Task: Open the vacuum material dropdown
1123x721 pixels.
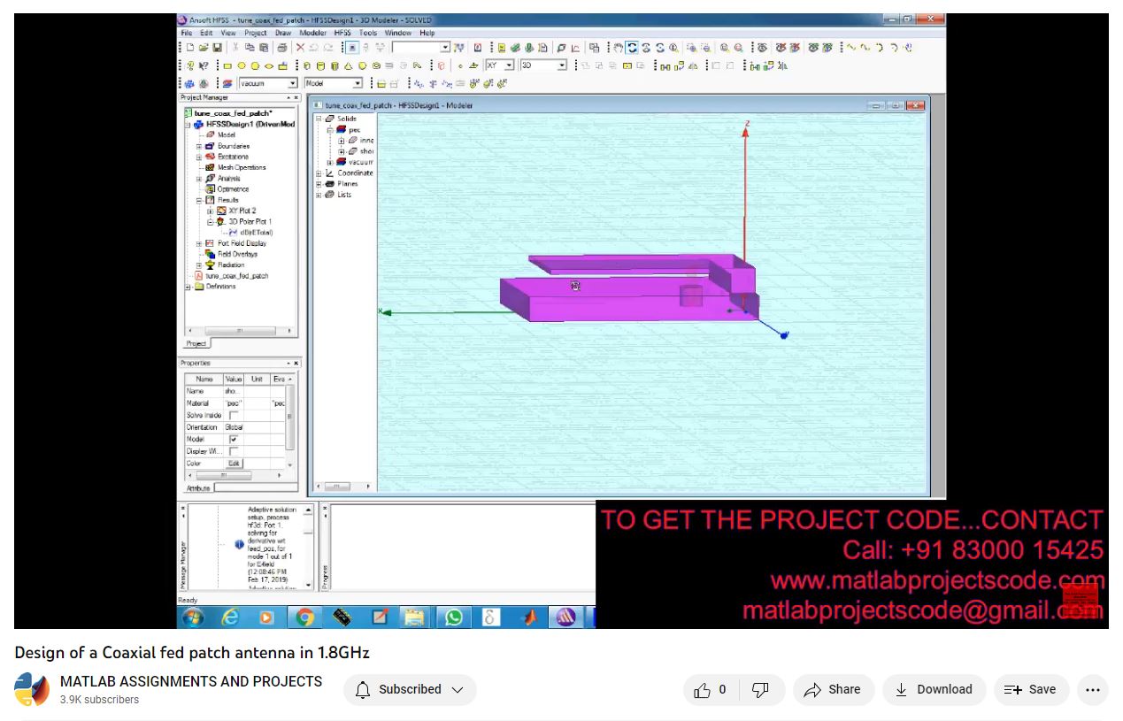Action: click(x=292, y=83)
